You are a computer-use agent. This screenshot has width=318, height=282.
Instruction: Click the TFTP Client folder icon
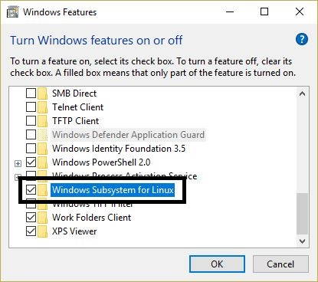(42, 121)
